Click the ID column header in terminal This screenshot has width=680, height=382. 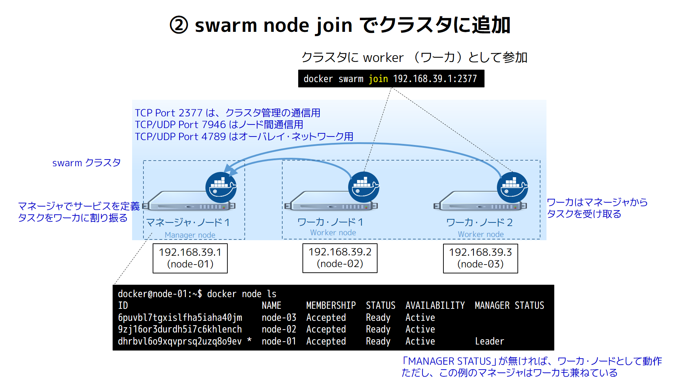coord(123,306)
